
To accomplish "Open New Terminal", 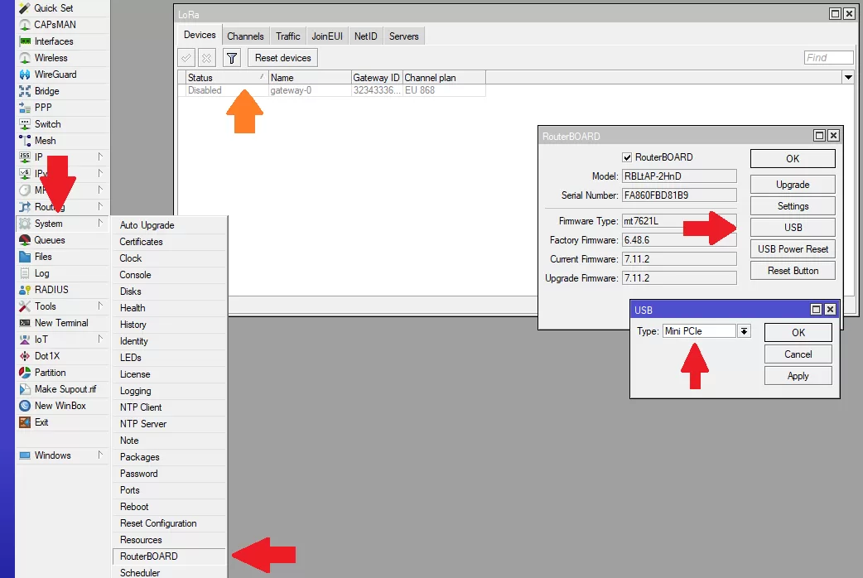I will click(x=62, y=323).
